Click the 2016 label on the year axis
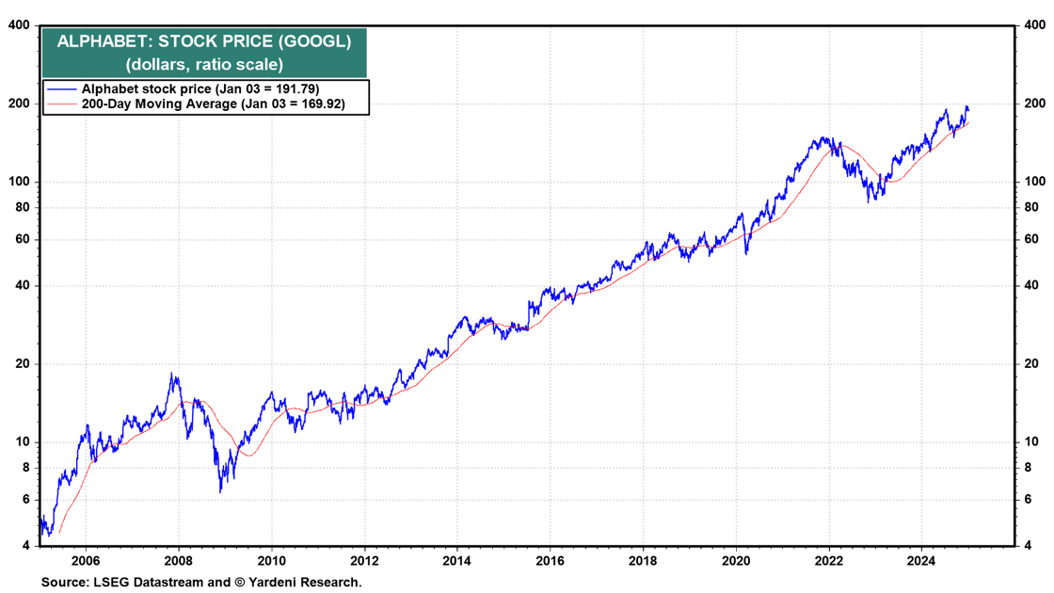This screenshot has height=593, width=1054. tap(550, 561)
